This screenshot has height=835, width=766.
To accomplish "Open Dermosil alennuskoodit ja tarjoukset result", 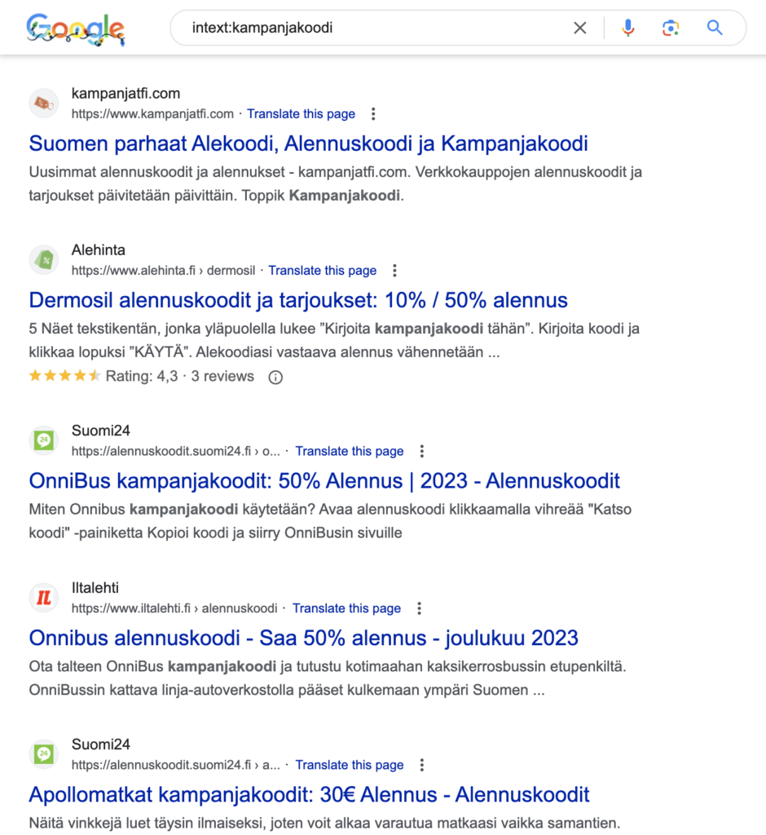I will pos(298,300).
